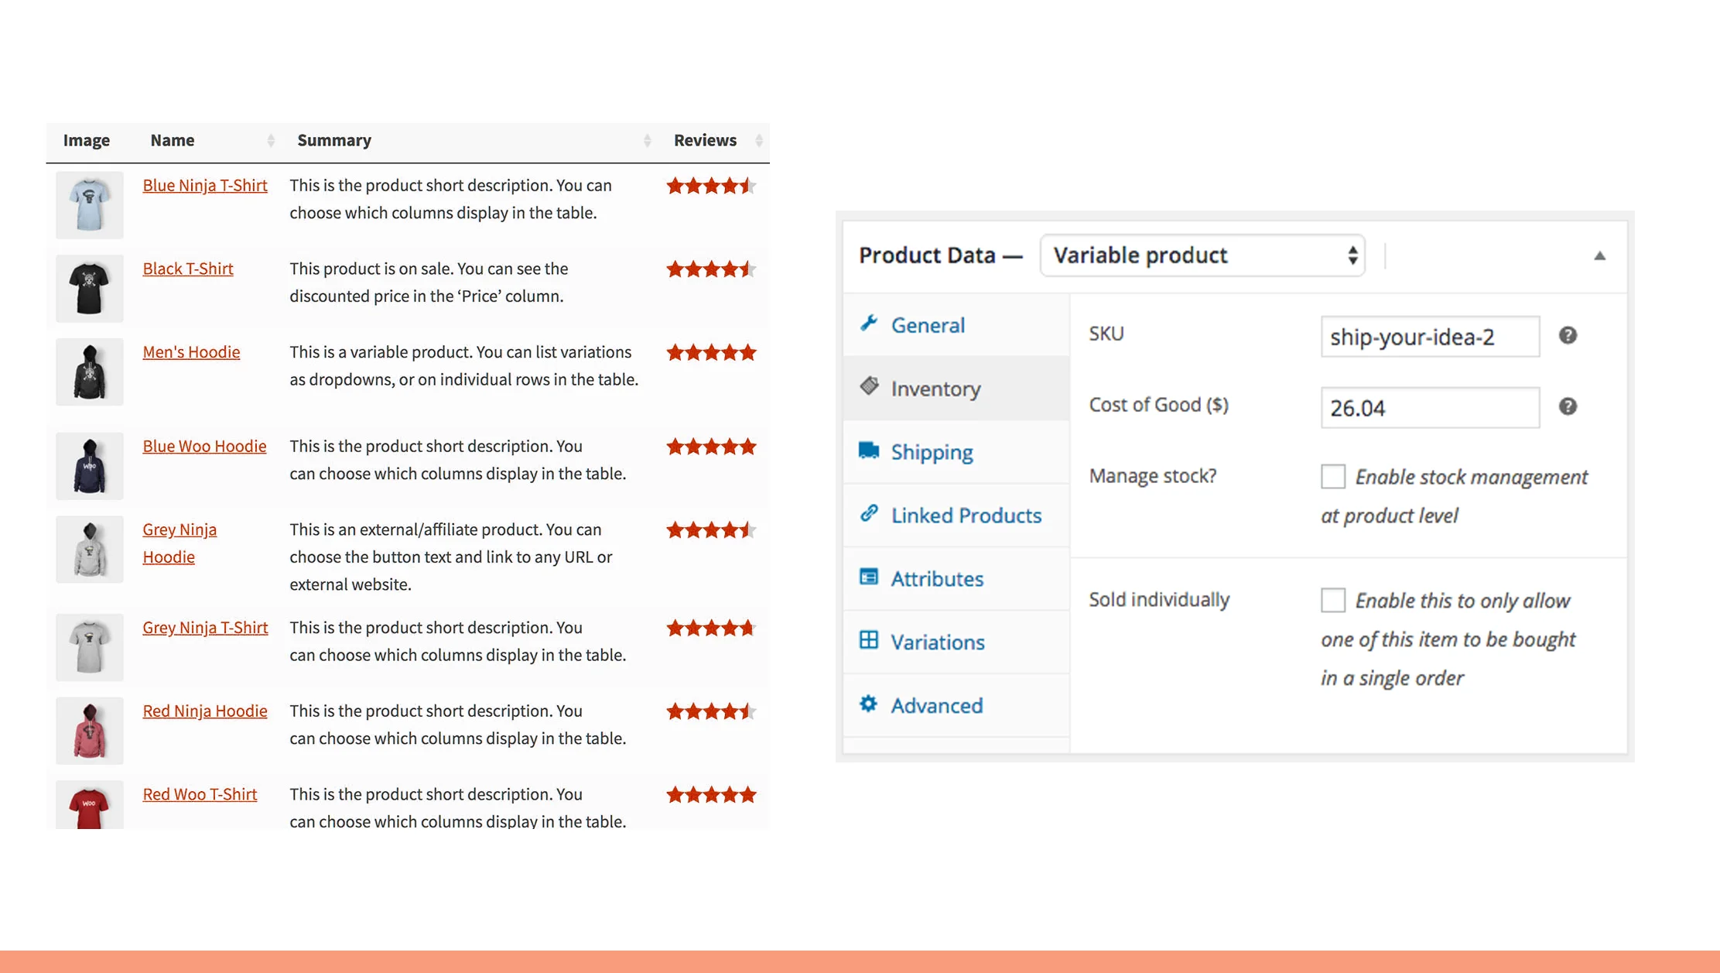Click the grid icon beside Variations
The width and height of the screenshot is (1720, 973).
pos(869,640)
